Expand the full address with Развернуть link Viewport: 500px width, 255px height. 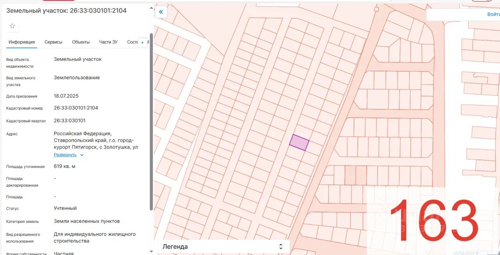click(65, 155)
